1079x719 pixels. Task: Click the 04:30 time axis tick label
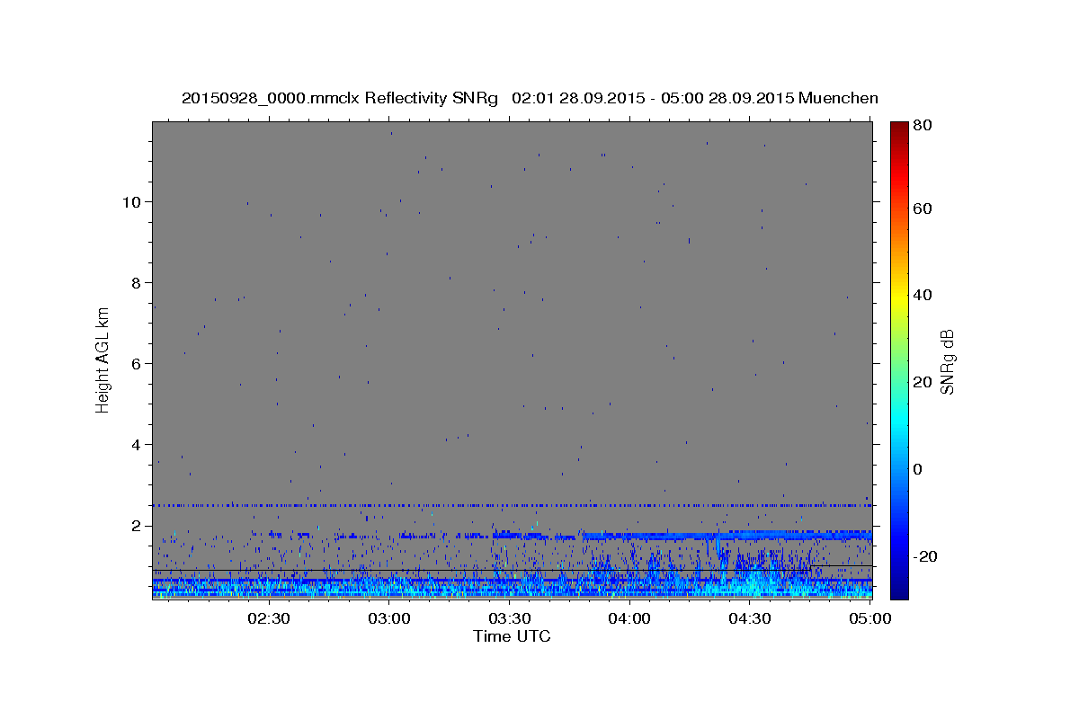coord(750,618)
